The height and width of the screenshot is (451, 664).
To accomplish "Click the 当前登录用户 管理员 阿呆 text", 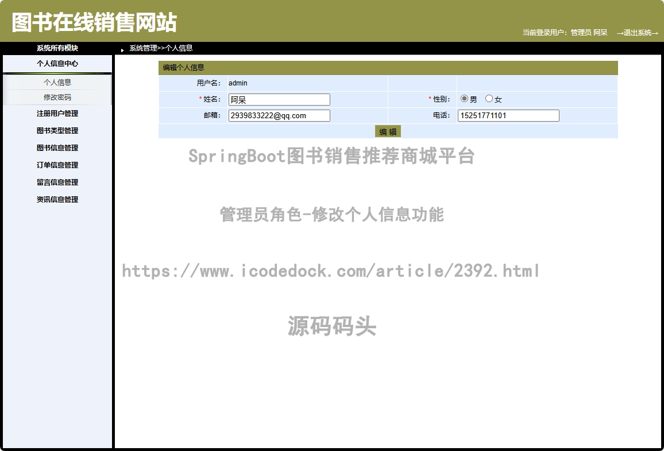I will coord(565,33).
